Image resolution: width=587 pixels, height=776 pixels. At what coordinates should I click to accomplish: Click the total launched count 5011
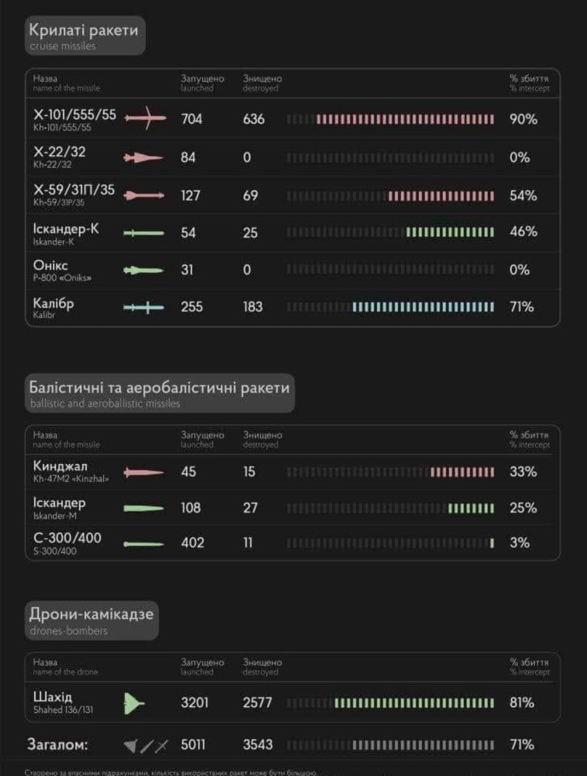(x=193, y=744)
